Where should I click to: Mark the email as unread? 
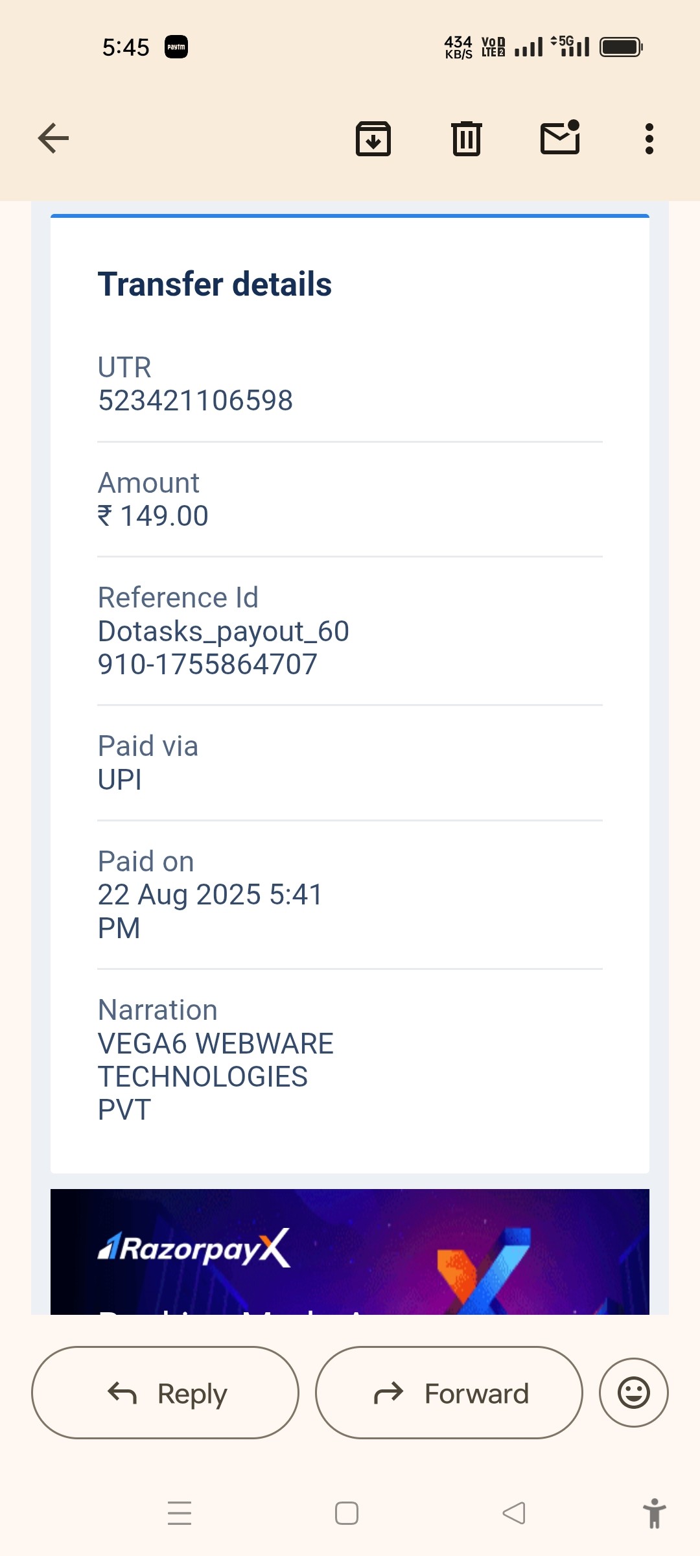tap(560, 137)
